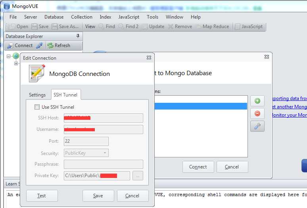The height and width of the screenshot is (208, 307).
Task: Click the Port field
Action: tap(86, 141)
